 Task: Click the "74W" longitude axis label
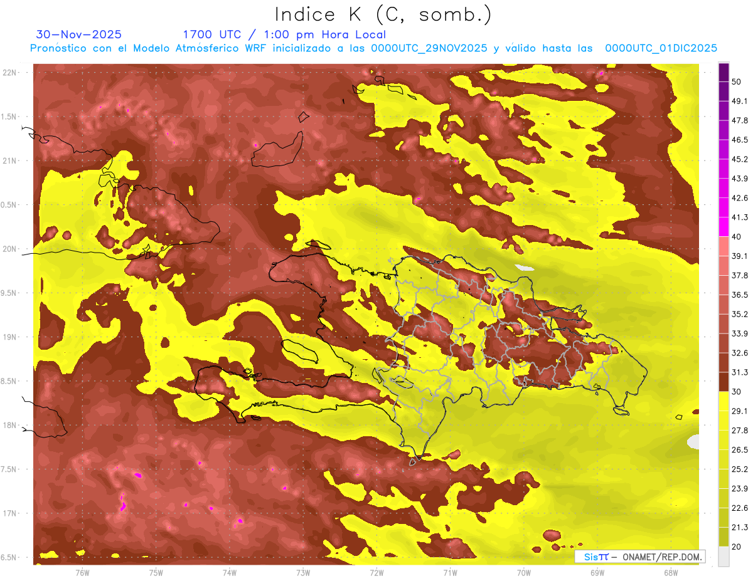click(230, 573)
